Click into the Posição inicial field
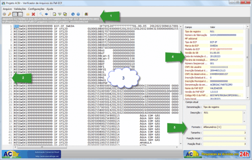 coord(224,138)
